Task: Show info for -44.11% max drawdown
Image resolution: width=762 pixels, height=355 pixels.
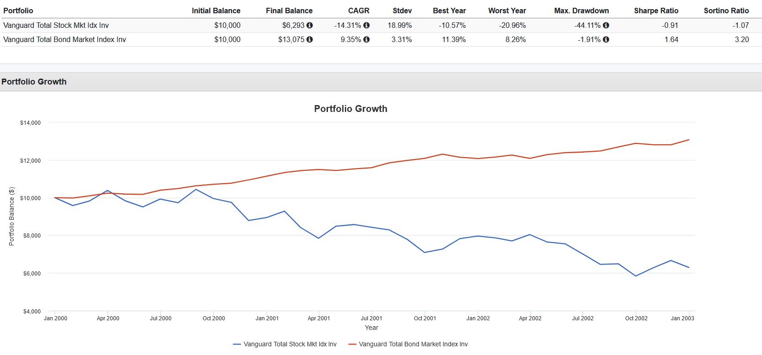Action: pos(606,26)
